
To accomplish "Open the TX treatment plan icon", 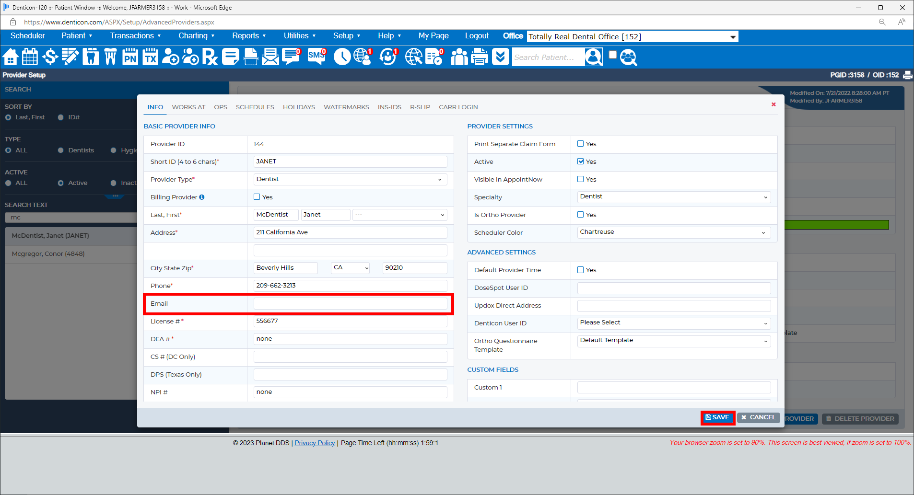I will [x=150, y=57].
